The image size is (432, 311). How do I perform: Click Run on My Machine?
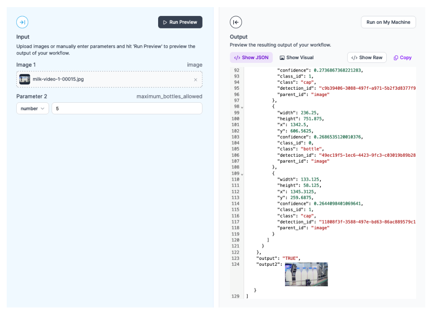click(x=388, y=22)
